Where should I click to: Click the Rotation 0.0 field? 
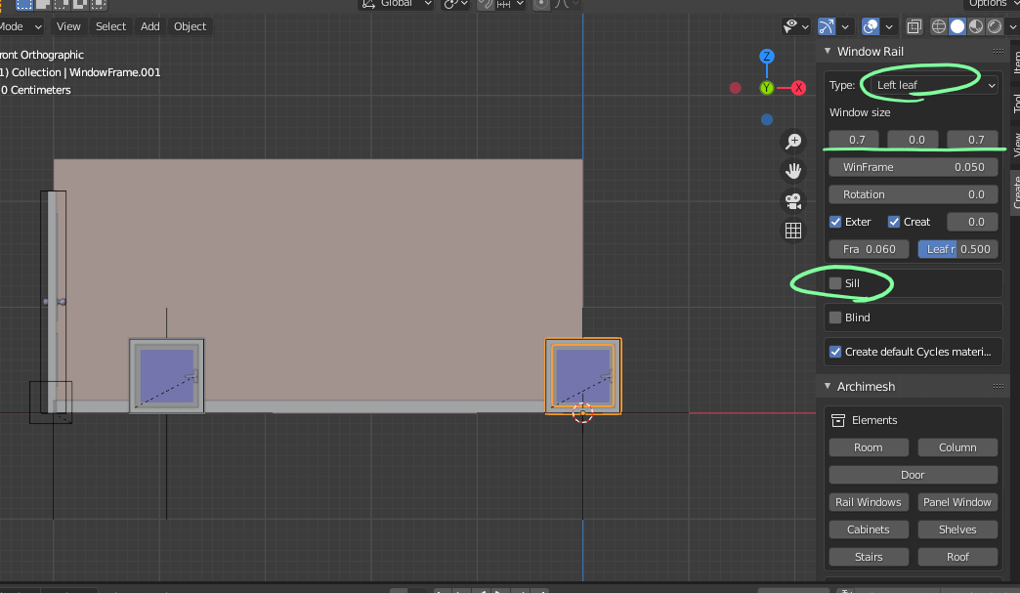914,194
